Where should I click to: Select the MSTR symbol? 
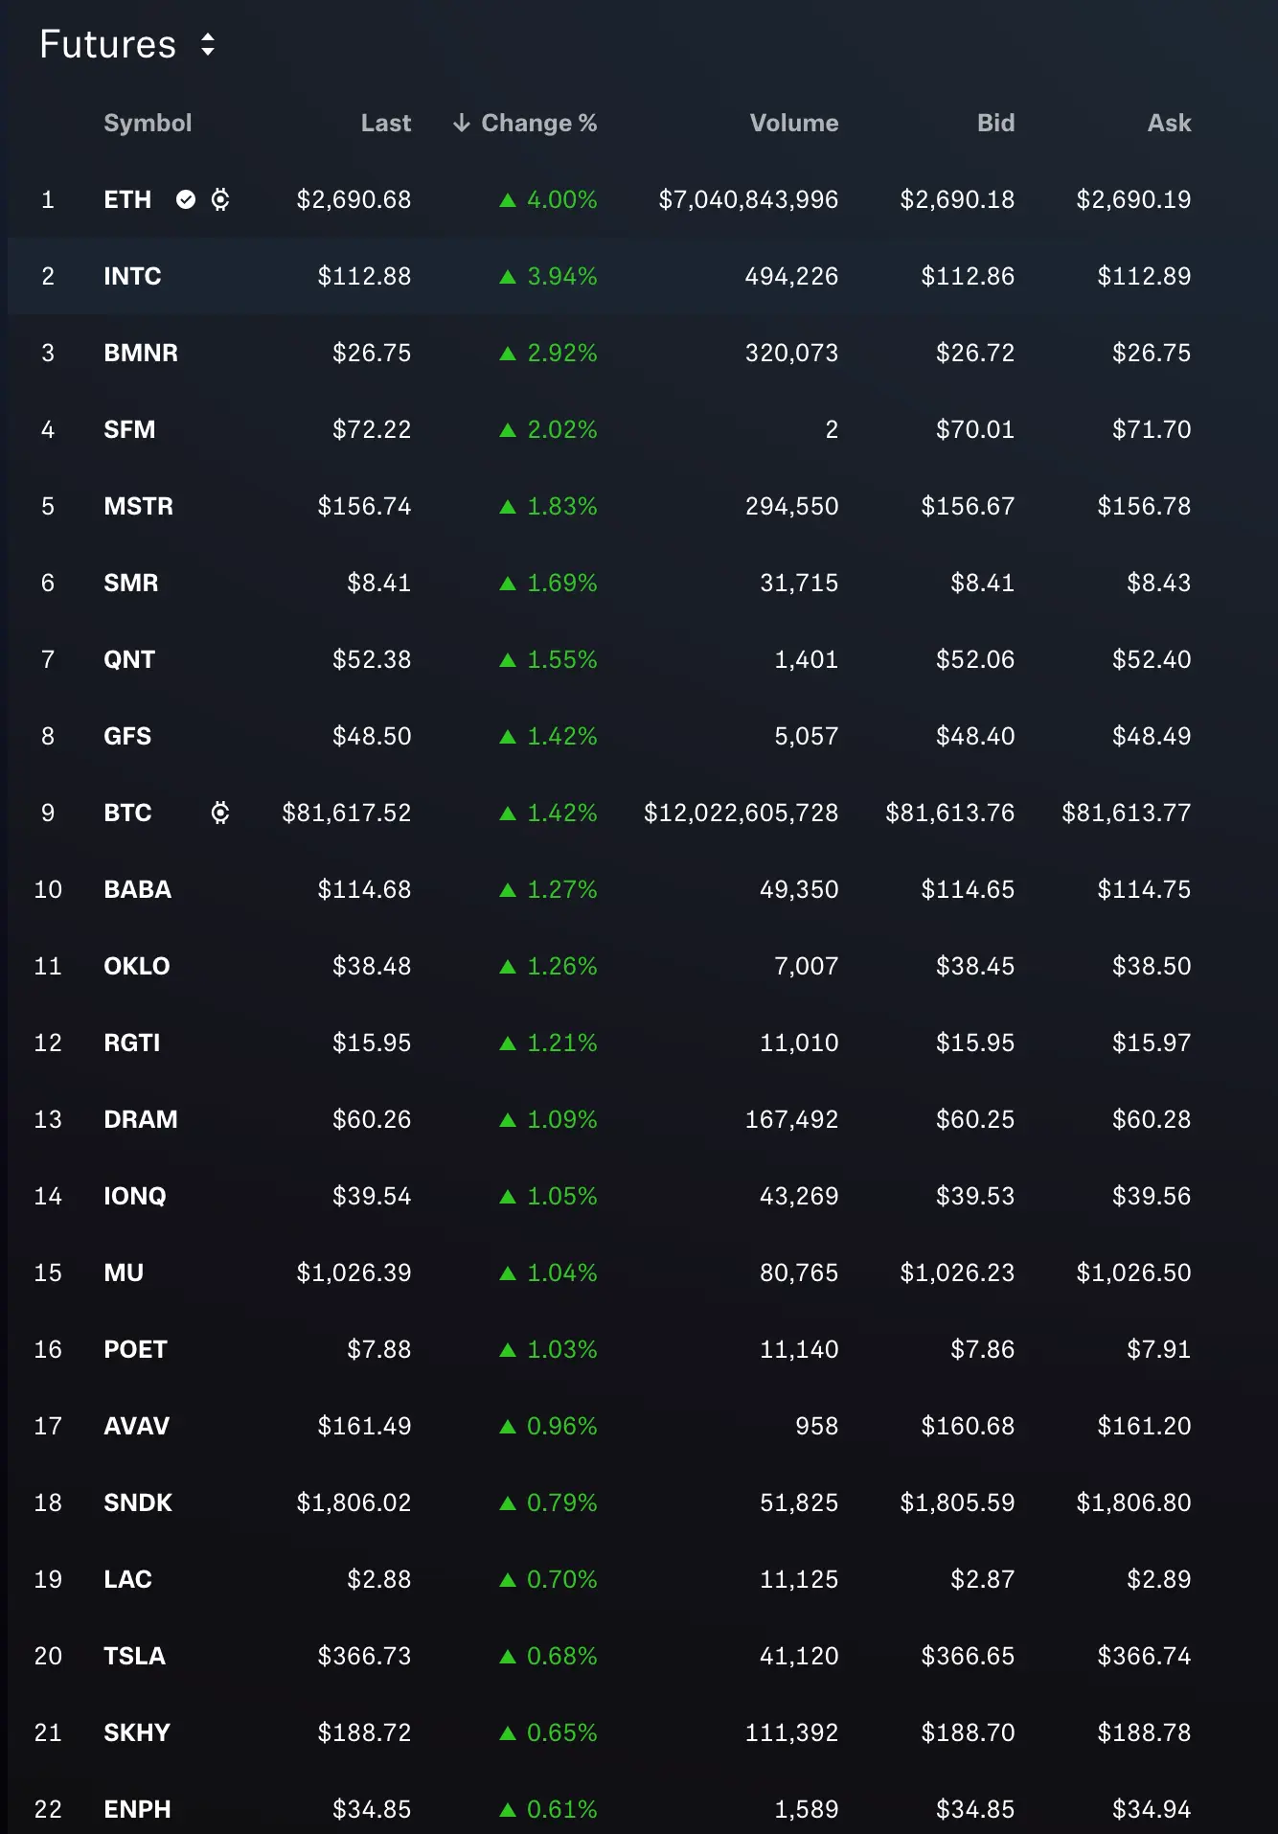tap(139, 506)
